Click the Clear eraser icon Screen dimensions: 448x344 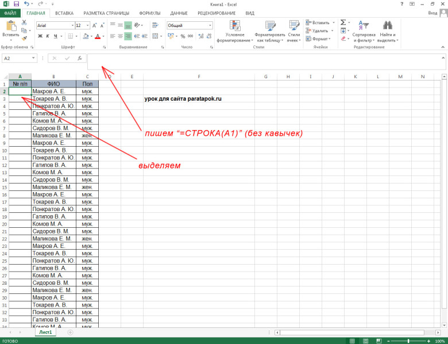click(x=343, y=39)
